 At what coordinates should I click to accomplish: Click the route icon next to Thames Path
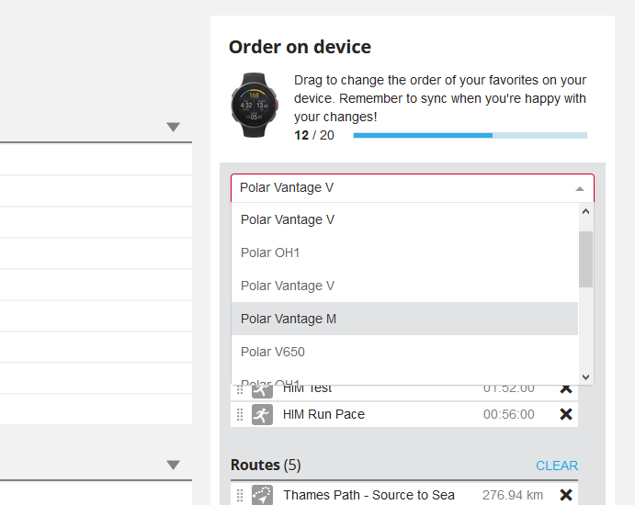(262, 495)
